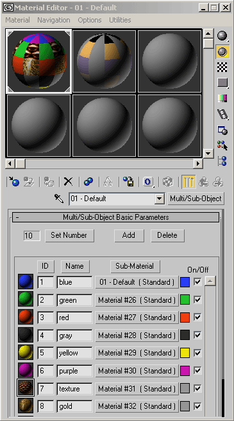Click the Put to Library icon

128,182
